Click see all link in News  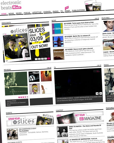tap(97, 18)
